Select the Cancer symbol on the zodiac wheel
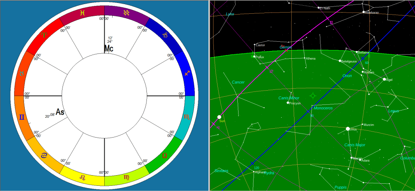The height and width of the screenshot is (191, 415). 44,155
